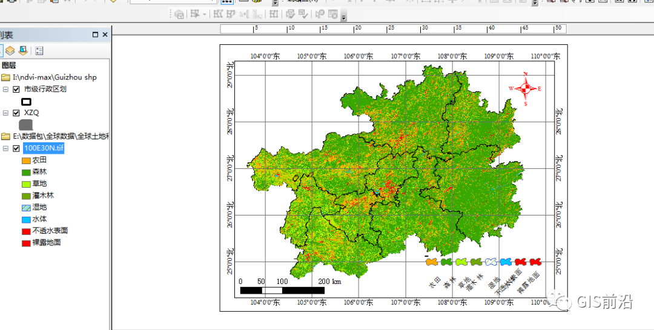Click the gray polygon symbol of XZQ
The height and width of the screenshot is (330, 654).
click(x=26, y=124)
